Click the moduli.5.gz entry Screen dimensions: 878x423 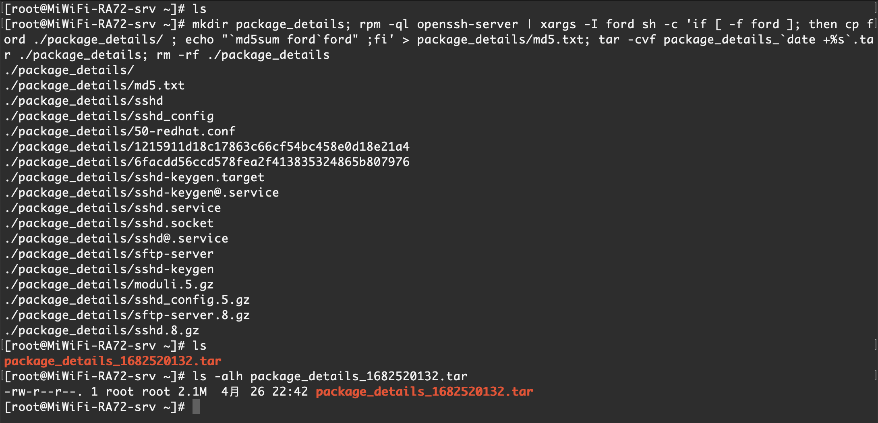click(174, 284)
